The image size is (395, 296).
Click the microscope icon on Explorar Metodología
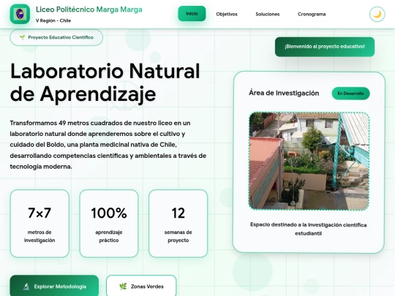coord(26,286)
